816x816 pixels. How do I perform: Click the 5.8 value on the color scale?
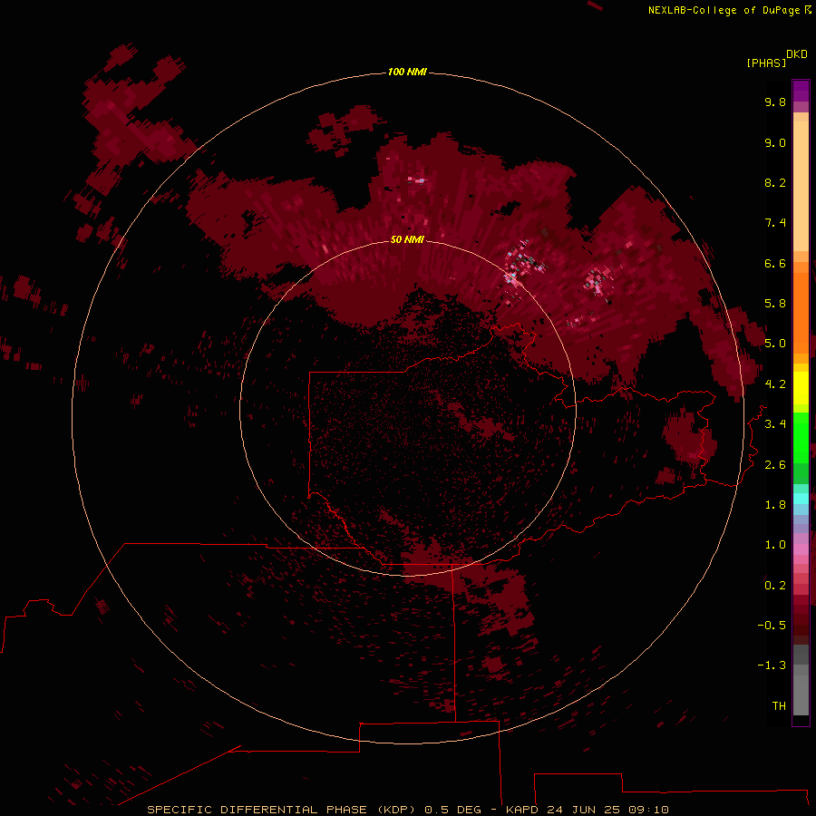[x=775, y=304]
